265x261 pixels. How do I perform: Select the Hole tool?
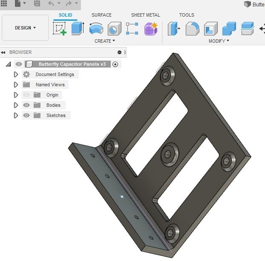115,29
